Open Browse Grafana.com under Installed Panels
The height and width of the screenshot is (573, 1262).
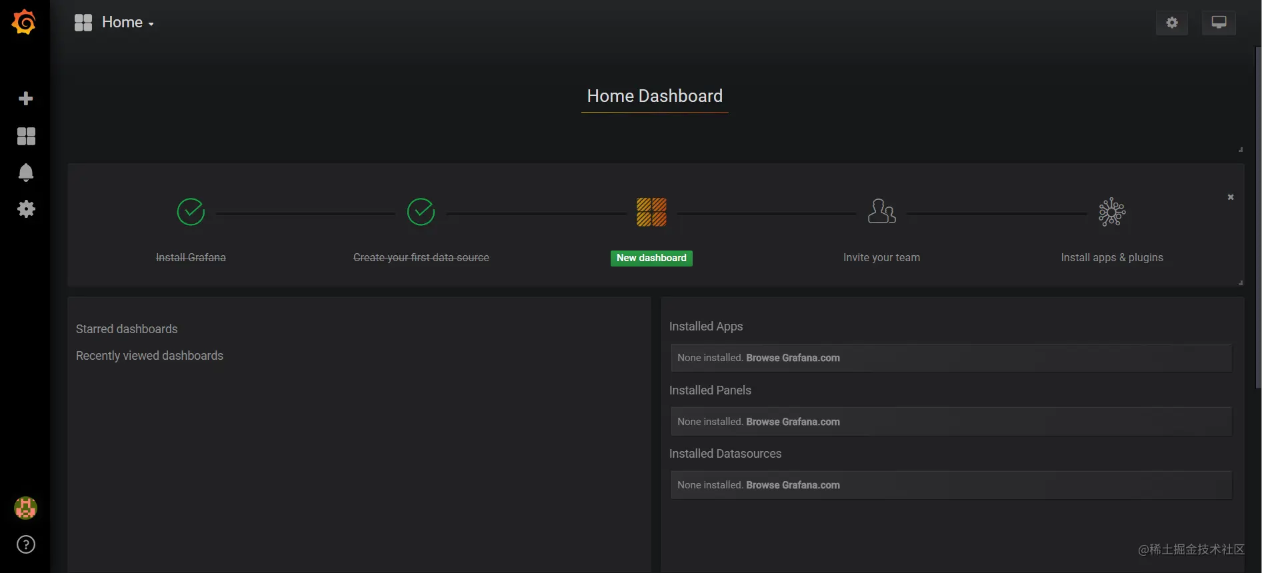pyautogui.click(x=793, y=422)
